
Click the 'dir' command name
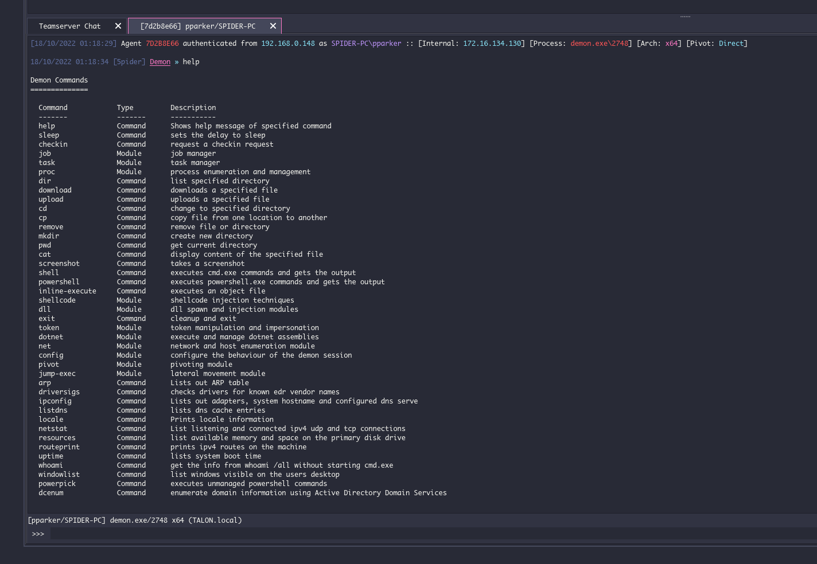pos(45,181)
